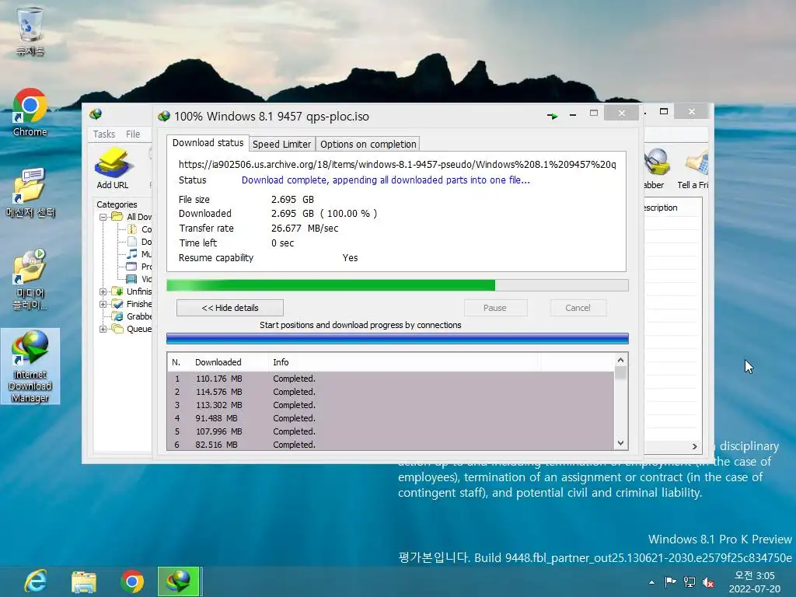This screenshot has height=597, width=796.
Task: Maximize the main IDM window
Action: (664, 111)
